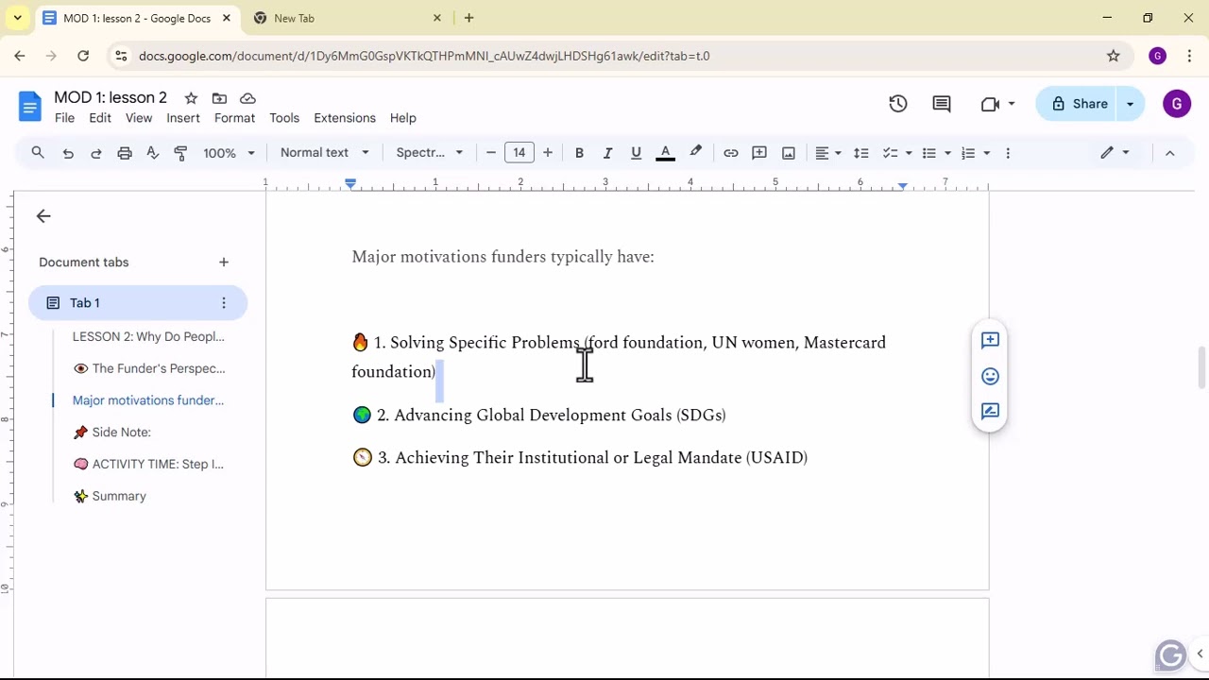Jump to the Side Note outline heading

(111, 433)
